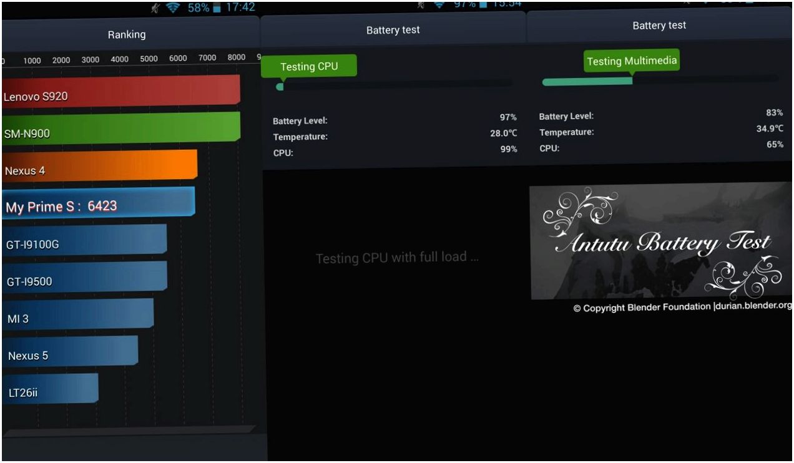The height and width of the screenshot is (463, 794).
Task: Select the Lenovo S920 ranking bar
Action: (x=121, y=91)
